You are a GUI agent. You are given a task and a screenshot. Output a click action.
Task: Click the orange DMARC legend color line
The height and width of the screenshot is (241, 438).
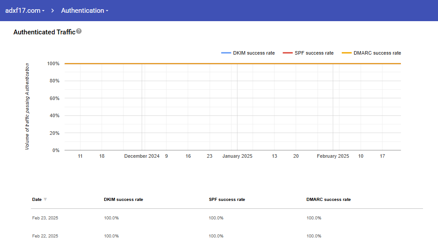click(x=347, y=53)
